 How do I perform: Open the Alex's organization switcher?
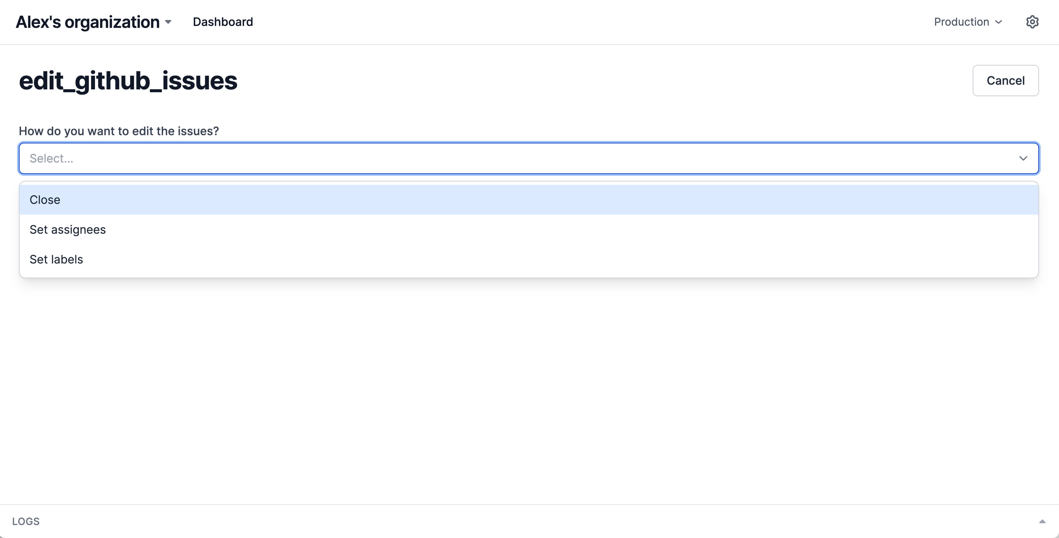[88, 22]
